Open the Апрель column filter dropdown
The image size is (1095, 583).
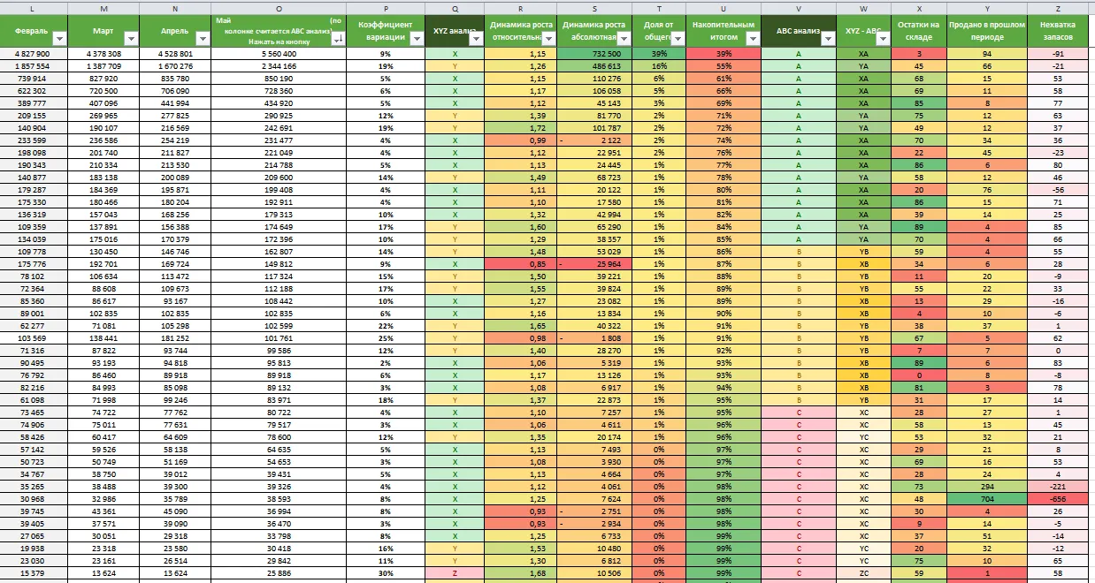click(203, 38)
